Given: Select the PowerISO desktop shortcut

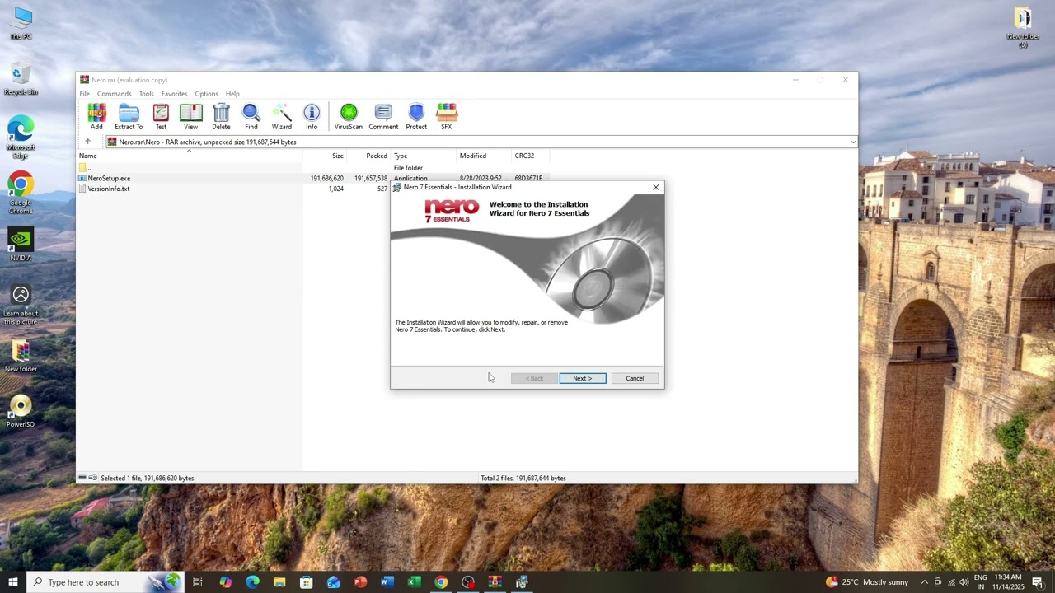Looking at the screenshot, I should click(21, 412).
